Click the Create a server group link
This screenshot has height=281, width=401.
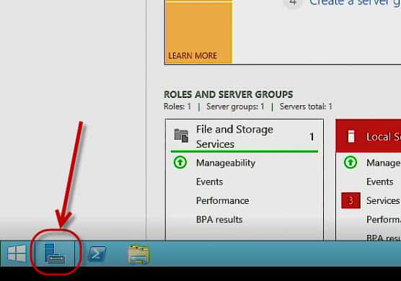point(355,2)
